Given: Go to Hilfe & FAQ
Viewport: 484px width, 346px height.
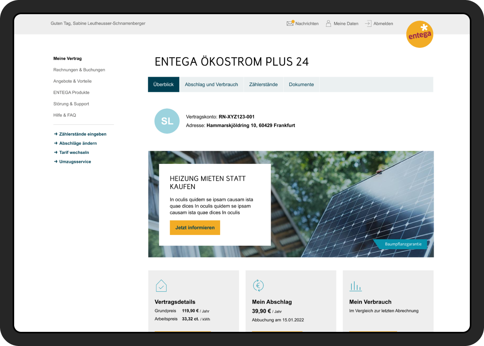Looking at the screenshot, I should [x=64, y=115].
